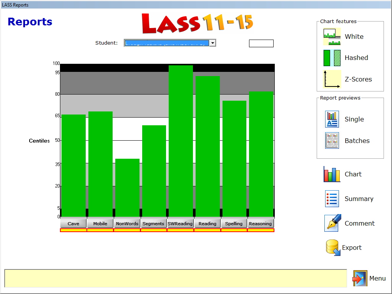Click the green NonWords bar in chart
The height and width of the screenshot is (294, 392).
127,188
